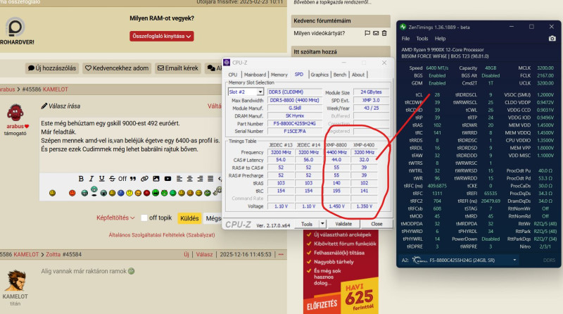Click inside the reply text area
This screenshot has width=563, height=314.
click(129, 144)
